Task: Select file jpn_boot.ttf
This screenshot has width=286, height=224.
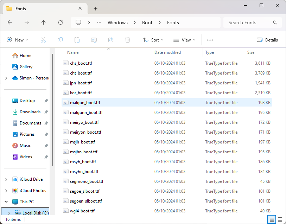Action: [166, 83]
